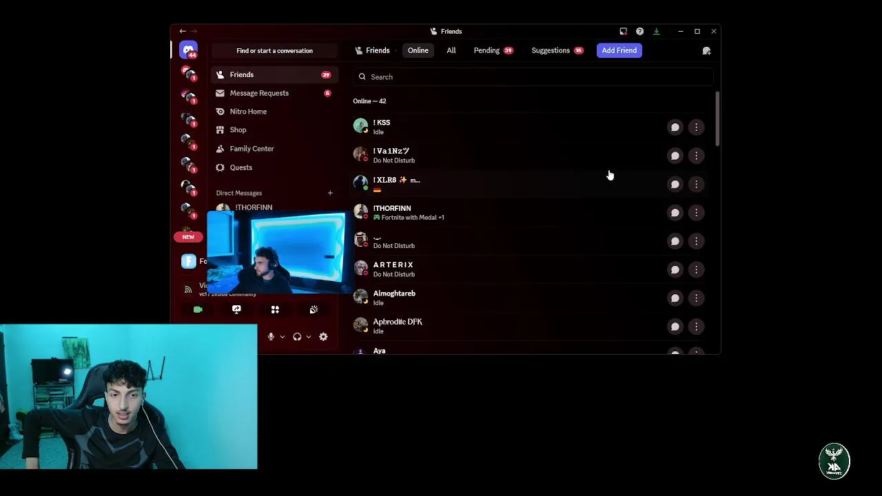Click the Create DM plus icon
Viewport: 882px width, 496px height.
[x=330, y=193]
